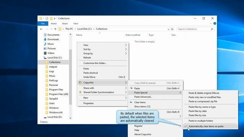This screenshot has height=137, width=244.
Task: Switch to the Home ribbon tab
Action: [x=54, y=24]
